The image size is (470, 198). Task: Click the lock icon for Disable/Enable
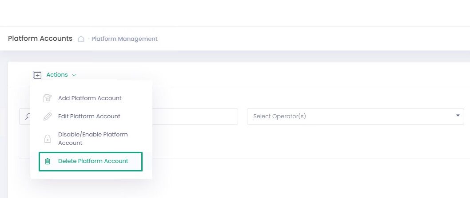[48, 139]
